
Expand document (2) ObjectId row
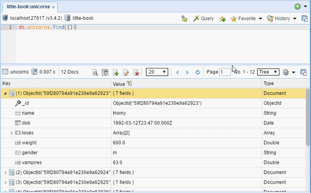click(6, 173)
